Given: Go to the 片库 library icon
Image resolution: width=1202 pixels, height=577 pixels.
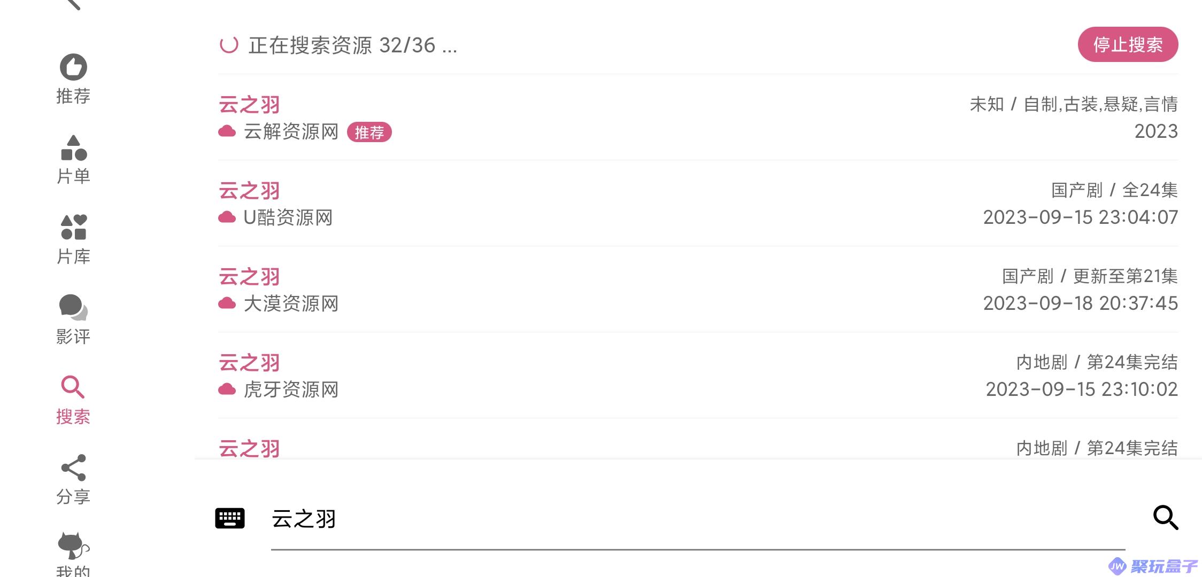Looking at the screenshot, I should pyautogui.click(x=73, y=228).
